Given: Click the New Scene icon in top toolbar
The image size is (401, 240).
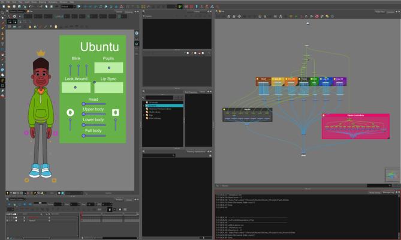Looking at the screenshot, I should click(4, 7).
